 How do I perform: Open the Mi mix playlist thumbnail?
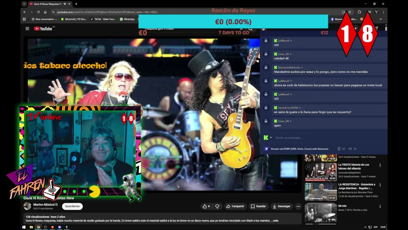point(321,212)
